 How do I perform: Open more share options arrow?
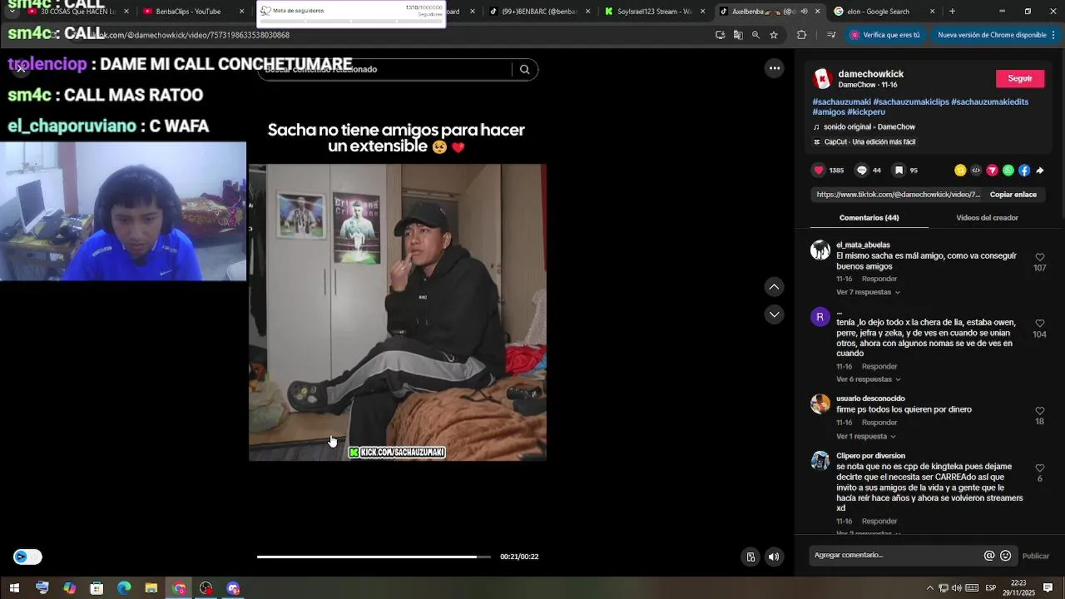point(1040,170)
